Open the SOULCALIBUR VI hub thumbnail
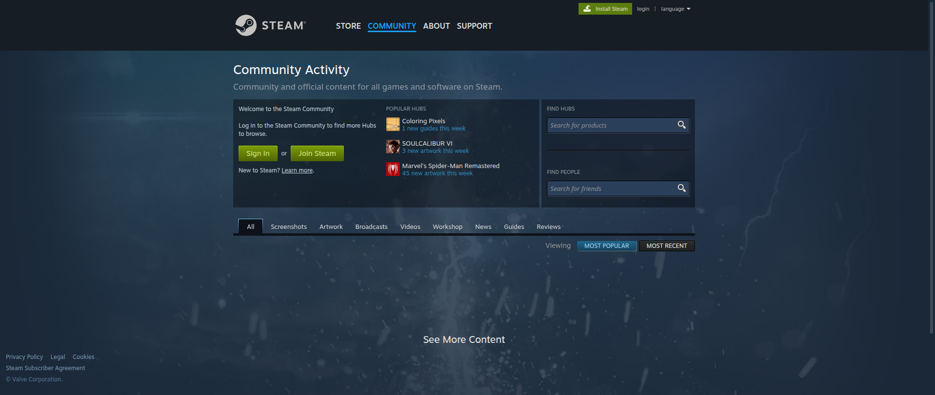Viewport: 935px width, 395px height. [393, 147]
